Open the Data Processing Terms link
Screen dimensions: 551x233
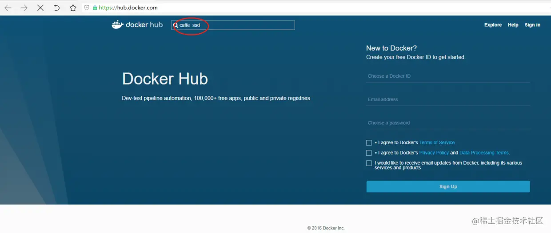pos(484,153)
